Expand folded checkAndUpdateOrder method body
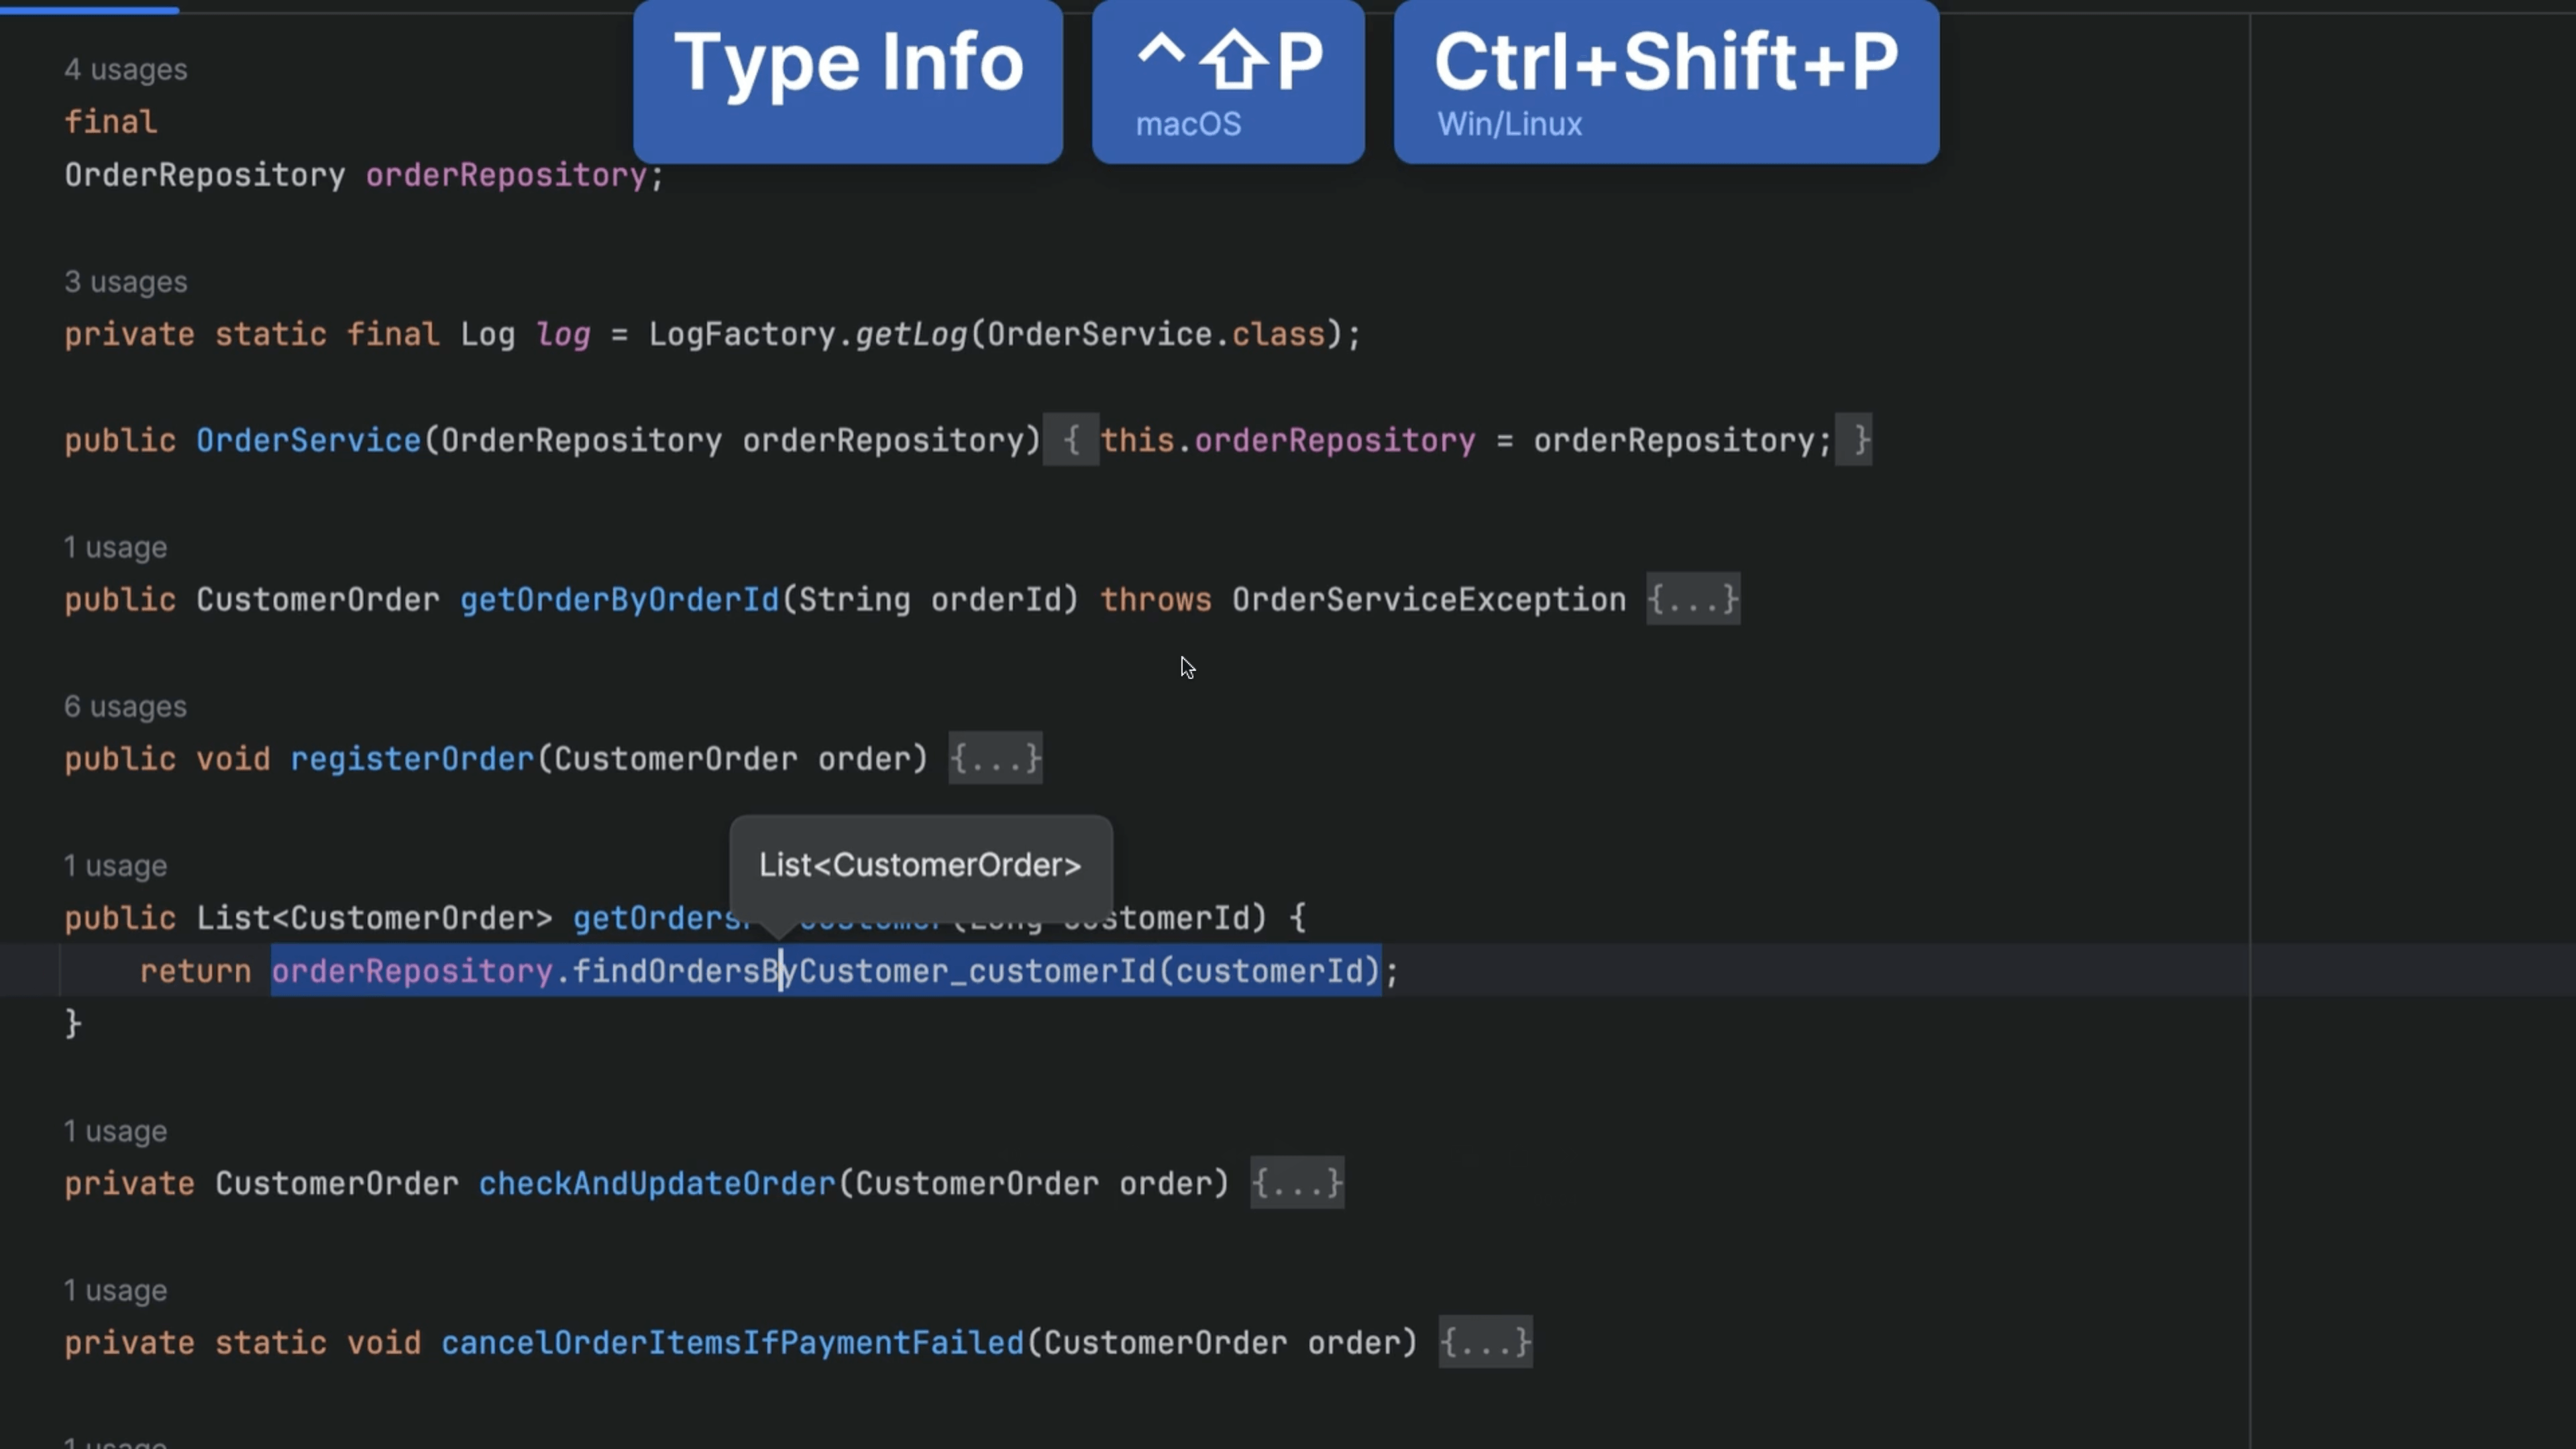 (x=1297, y=1184)
